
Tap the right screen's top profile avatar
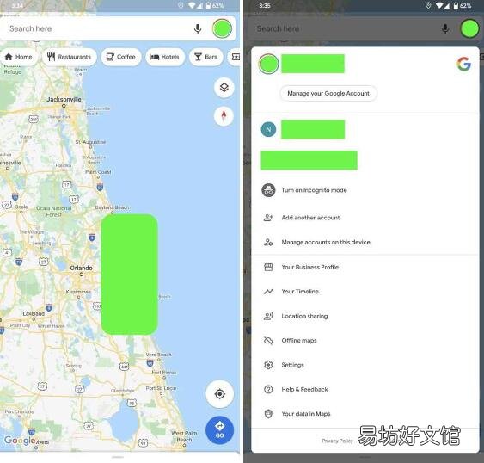click(x=469, y=28)
